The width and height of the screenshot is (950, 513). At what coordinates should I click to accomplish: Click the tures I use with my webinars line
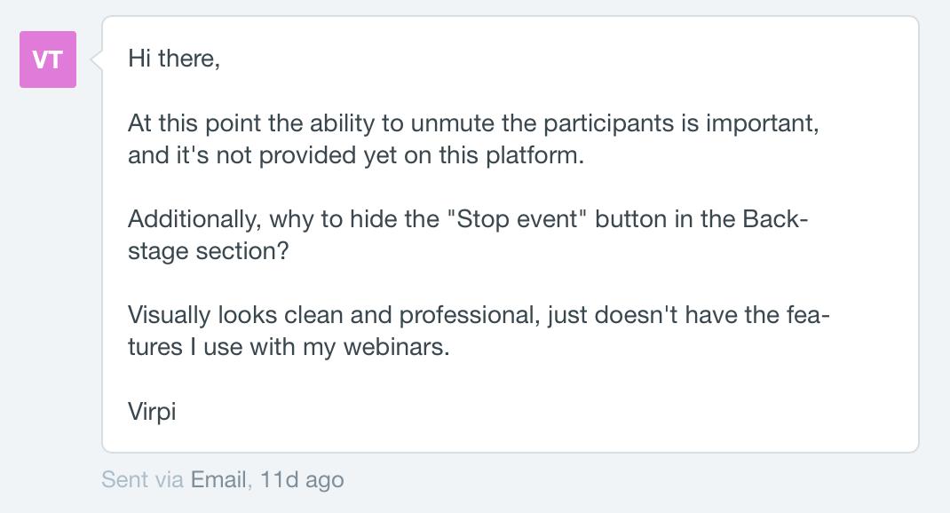tap(289, 347)
